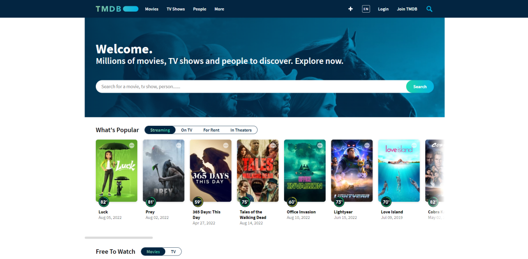
Task: Switch What's Popular to In Theaters
Action: coord(241,130)
